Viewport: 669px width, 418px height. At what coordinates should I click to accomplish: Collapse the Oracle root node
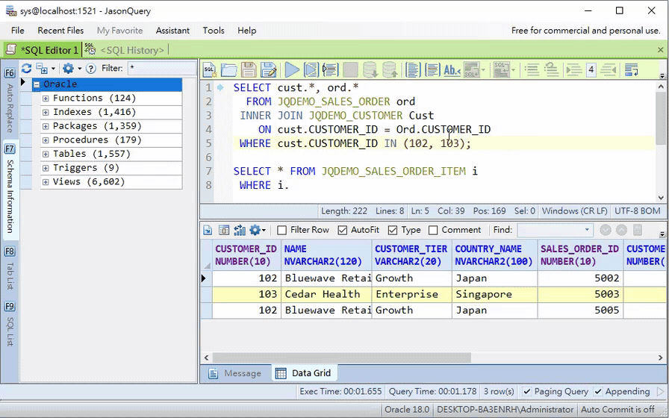(x=37, y=84)
